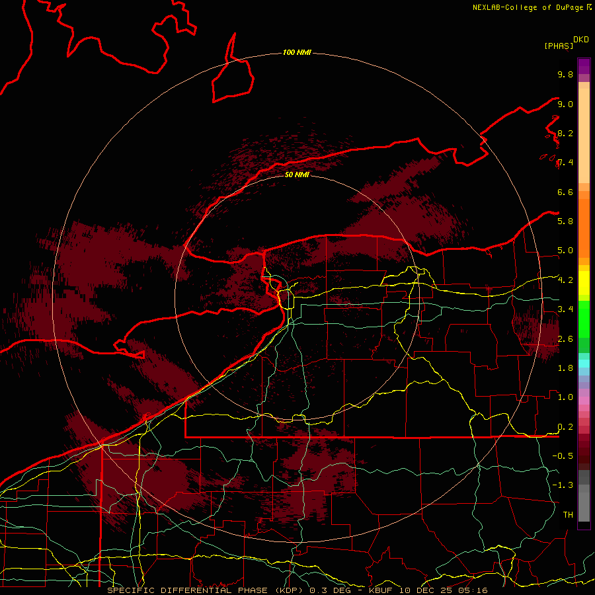Image resolution: width=595 pixels, height=595 pixels.
Task: Click the NEXLAB-College of DuPage label
Action: point(528,7)
